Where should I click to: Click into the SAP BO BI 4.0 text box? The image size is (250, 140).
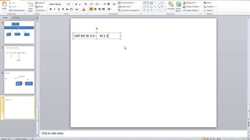(96, 36)
